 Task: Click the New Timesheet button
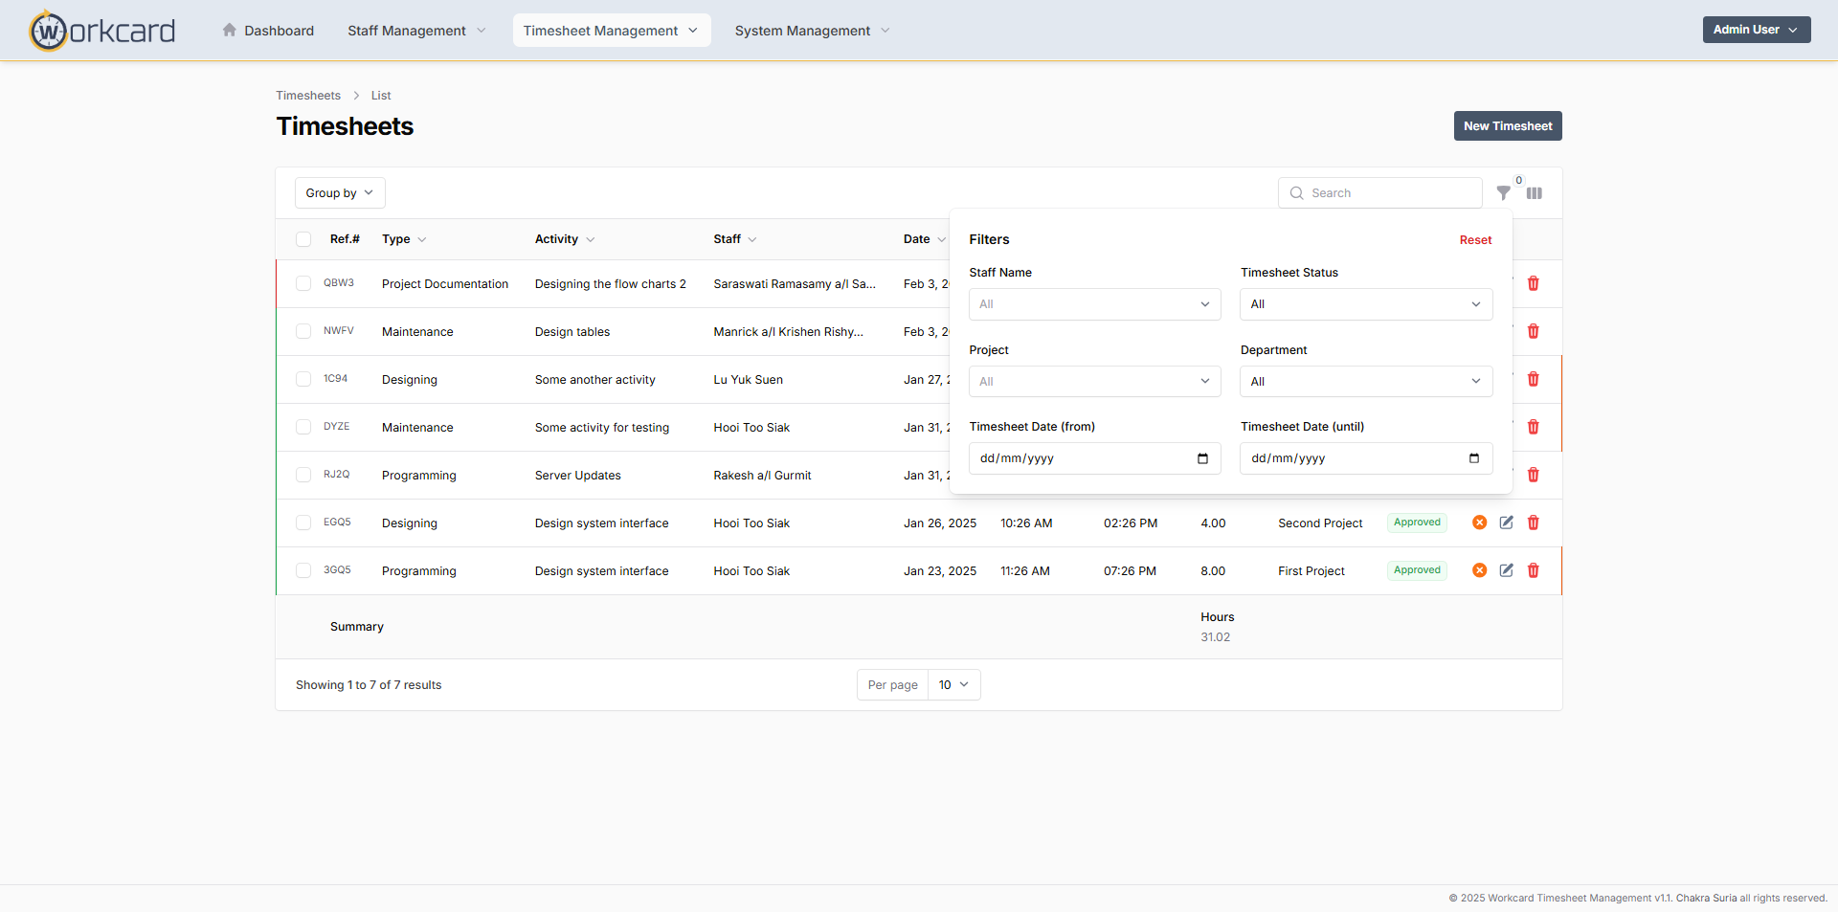(1507, 126)
